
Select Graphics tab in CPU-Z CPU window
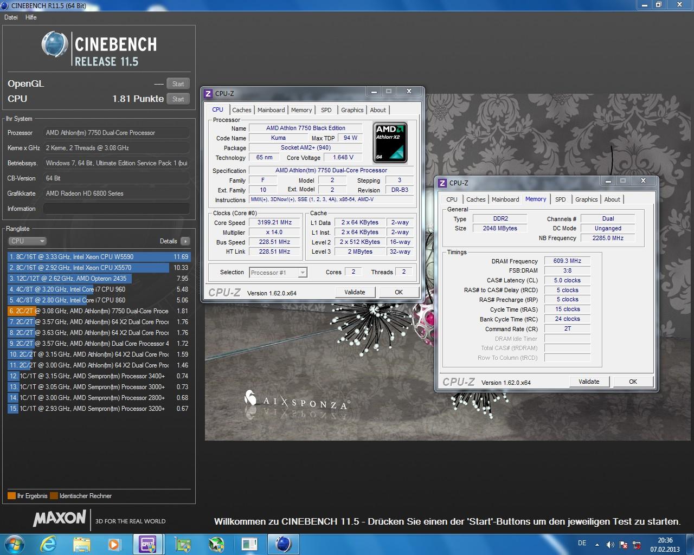point(352,110)
